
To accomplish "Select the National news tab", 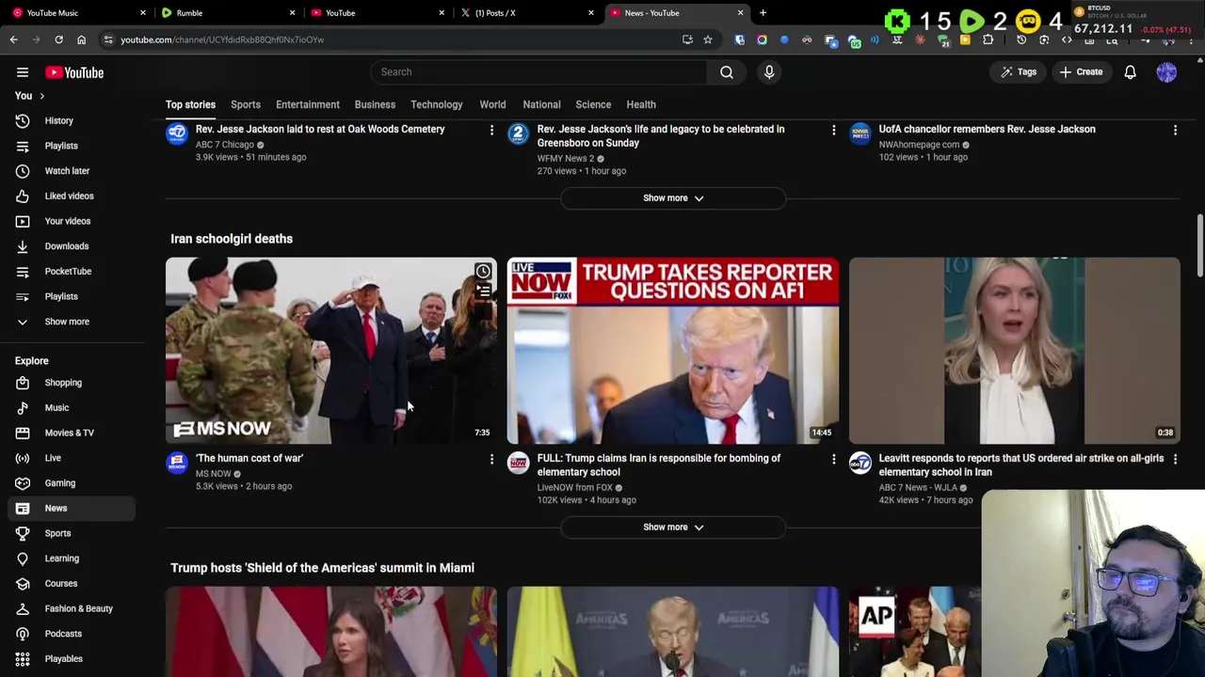I will coord(541,104).
